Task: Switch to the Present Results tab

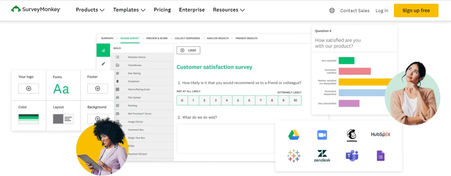Action: tap(246, 38)
